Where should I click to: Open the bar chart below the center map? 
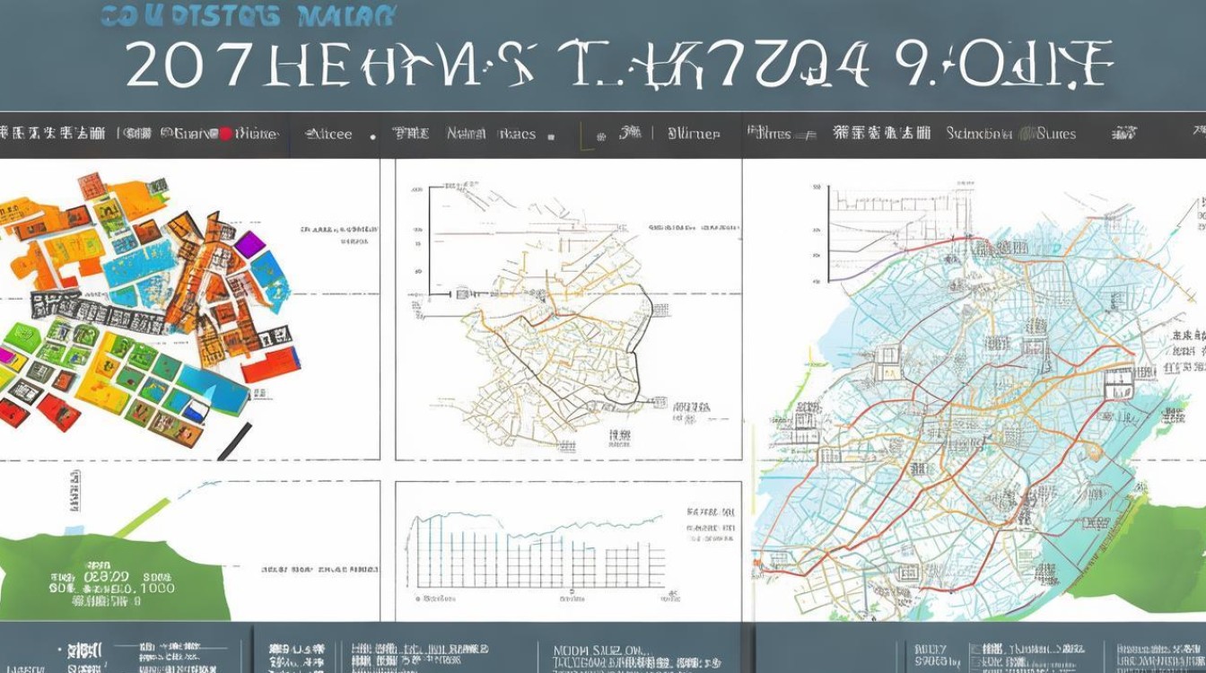[537, 552]
